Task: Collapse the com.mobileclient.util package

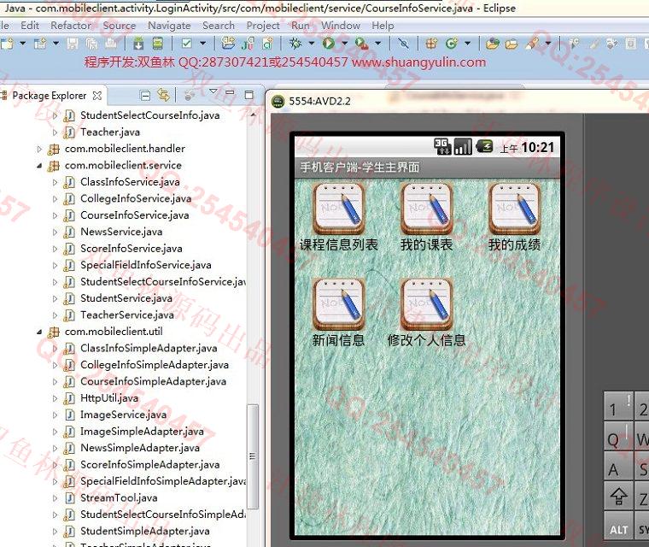Action: pos(39,332)
